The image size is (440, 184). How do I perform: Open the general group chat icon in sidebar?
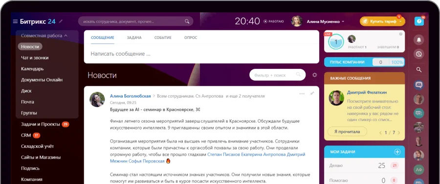point(418,85)
